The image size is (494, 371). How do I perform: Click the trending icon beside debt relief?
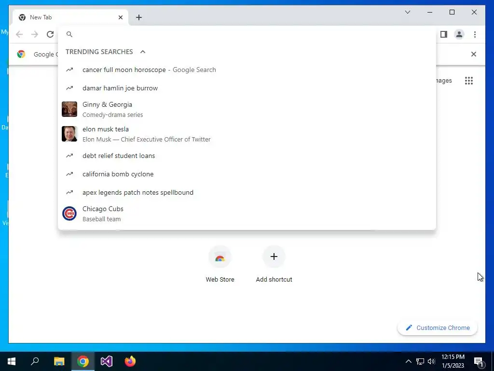[69, 156]
